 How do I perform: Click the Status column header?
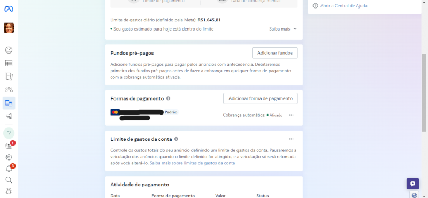[x=263, y=196]
